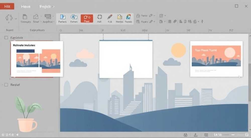Click the Eornes icon

point(74,17)
